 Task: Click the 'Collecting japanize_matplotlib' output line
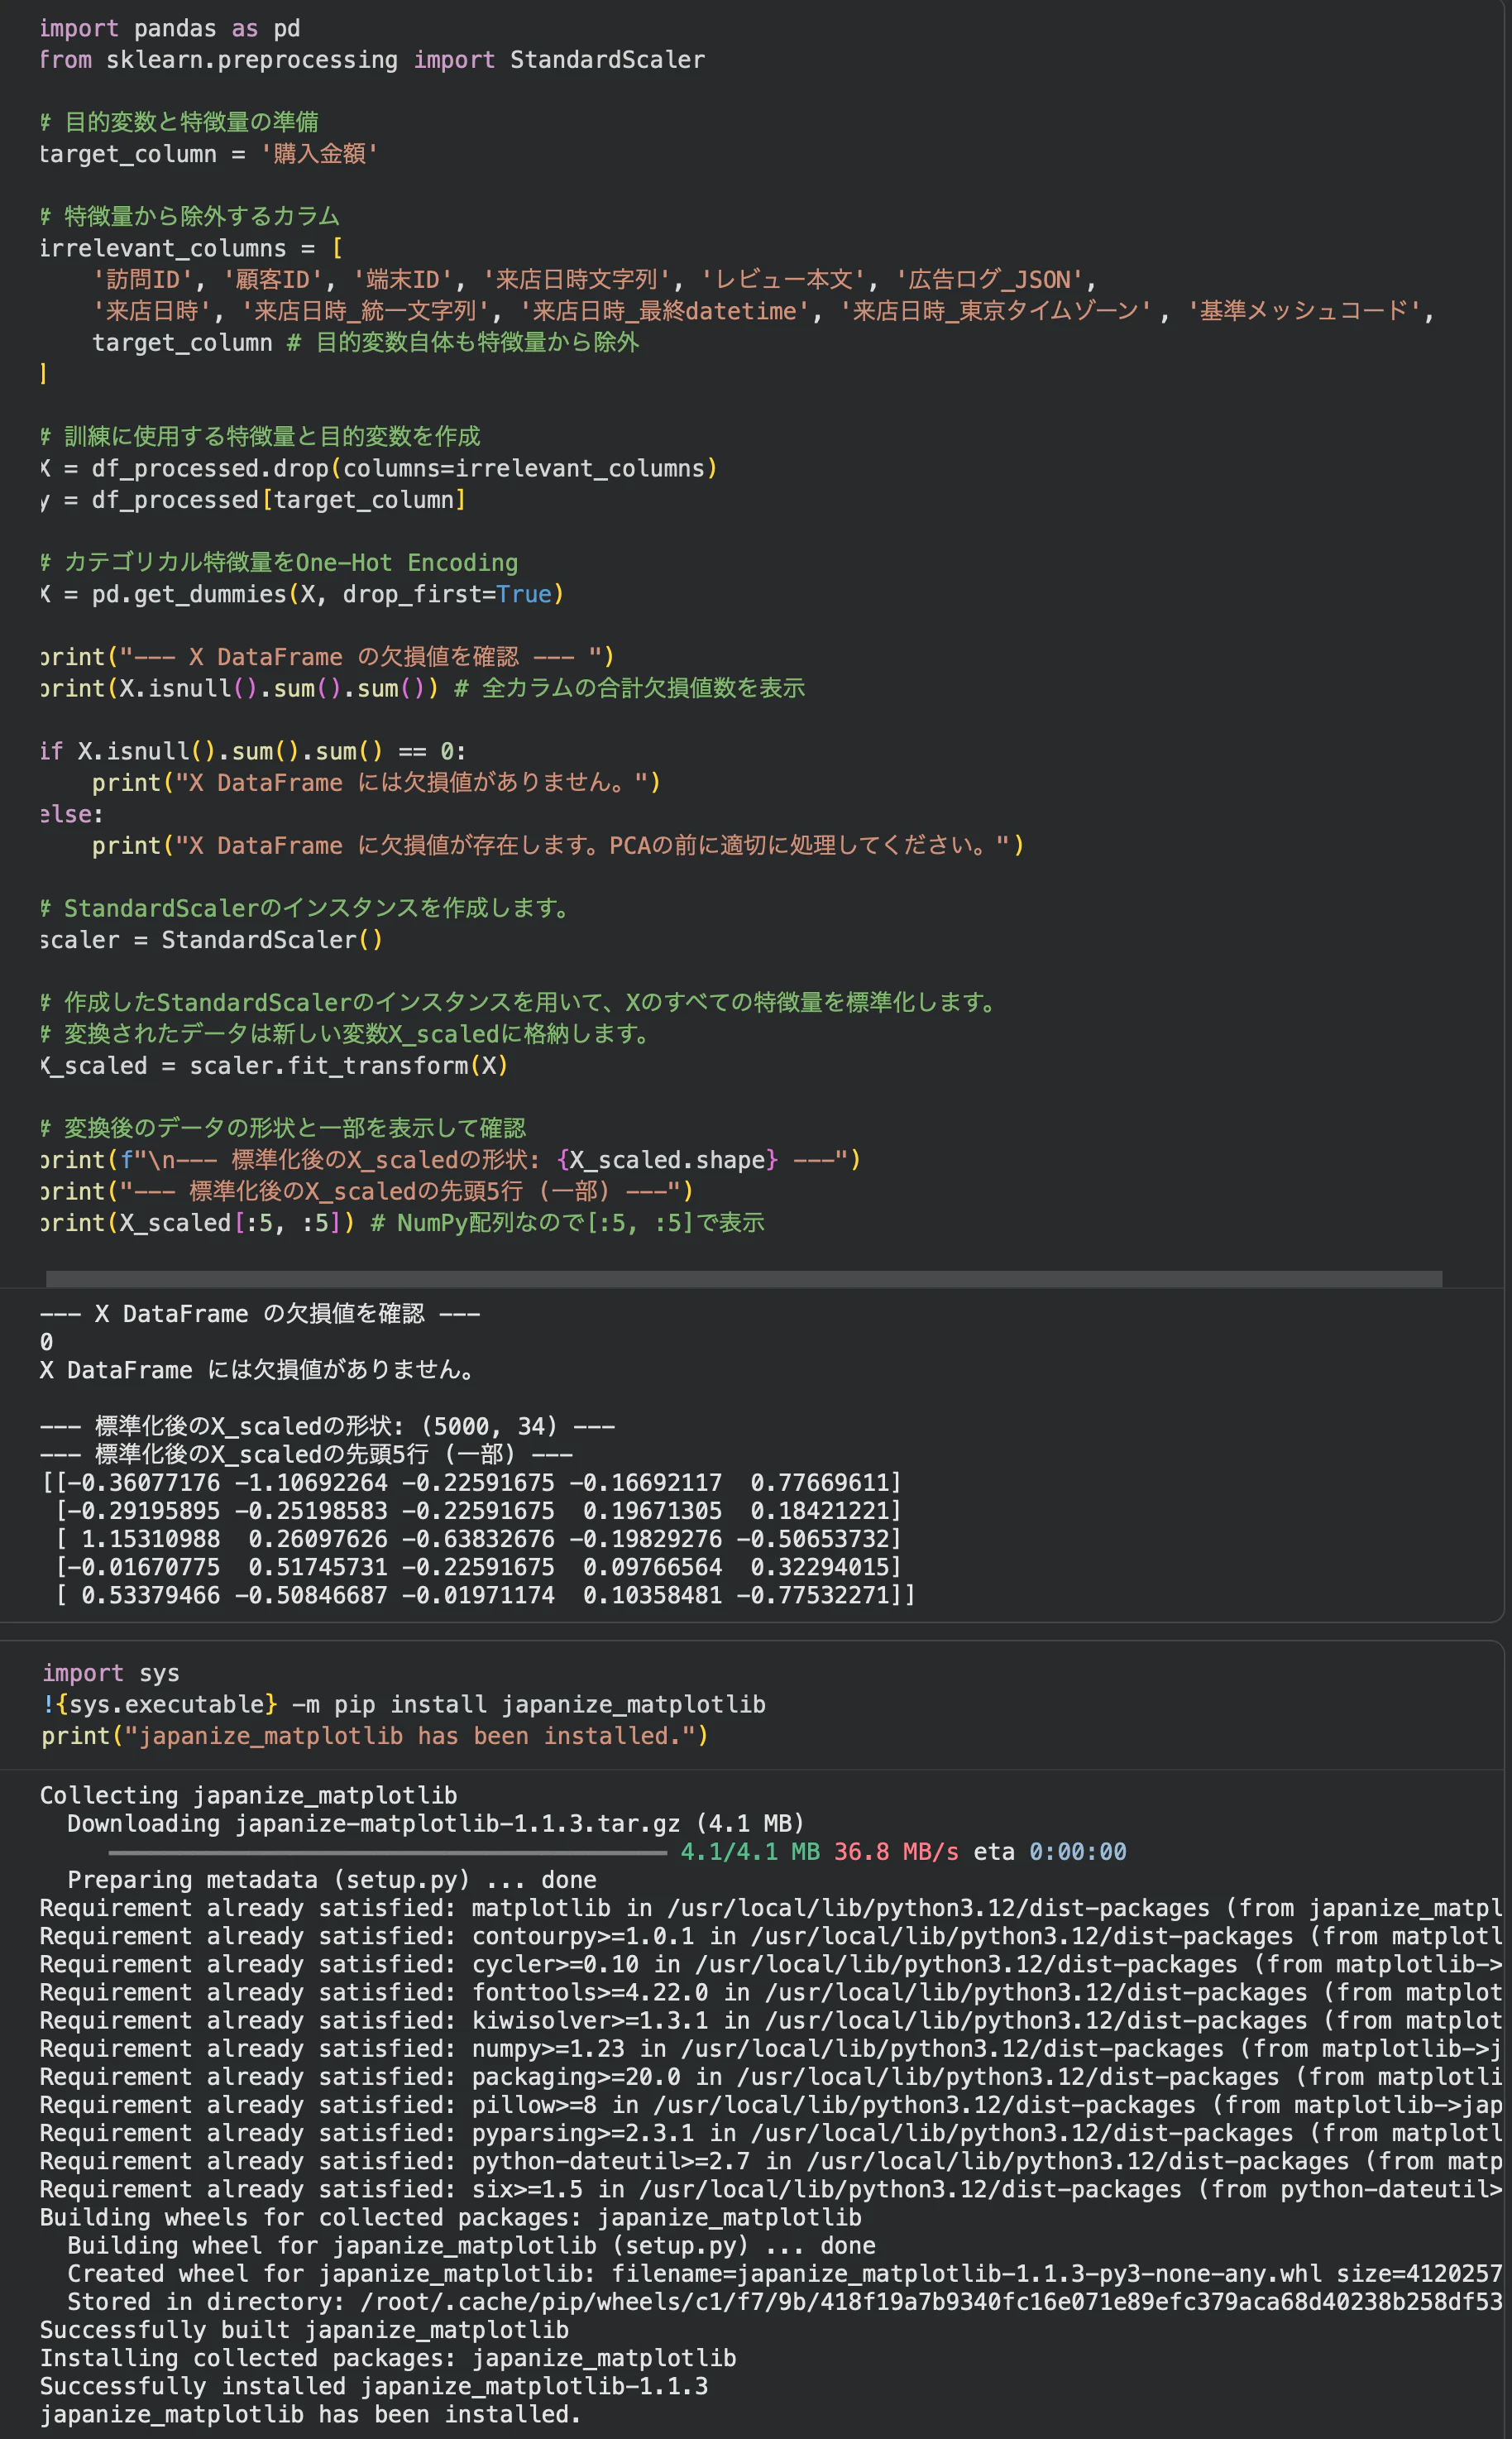point(249,1795)
